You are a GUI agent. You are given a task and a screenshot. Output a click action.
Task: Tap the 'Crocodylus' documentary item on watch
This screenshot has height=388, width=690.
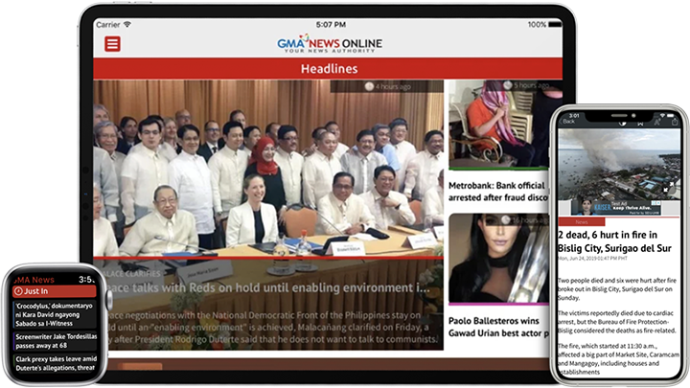pos(53,314)
